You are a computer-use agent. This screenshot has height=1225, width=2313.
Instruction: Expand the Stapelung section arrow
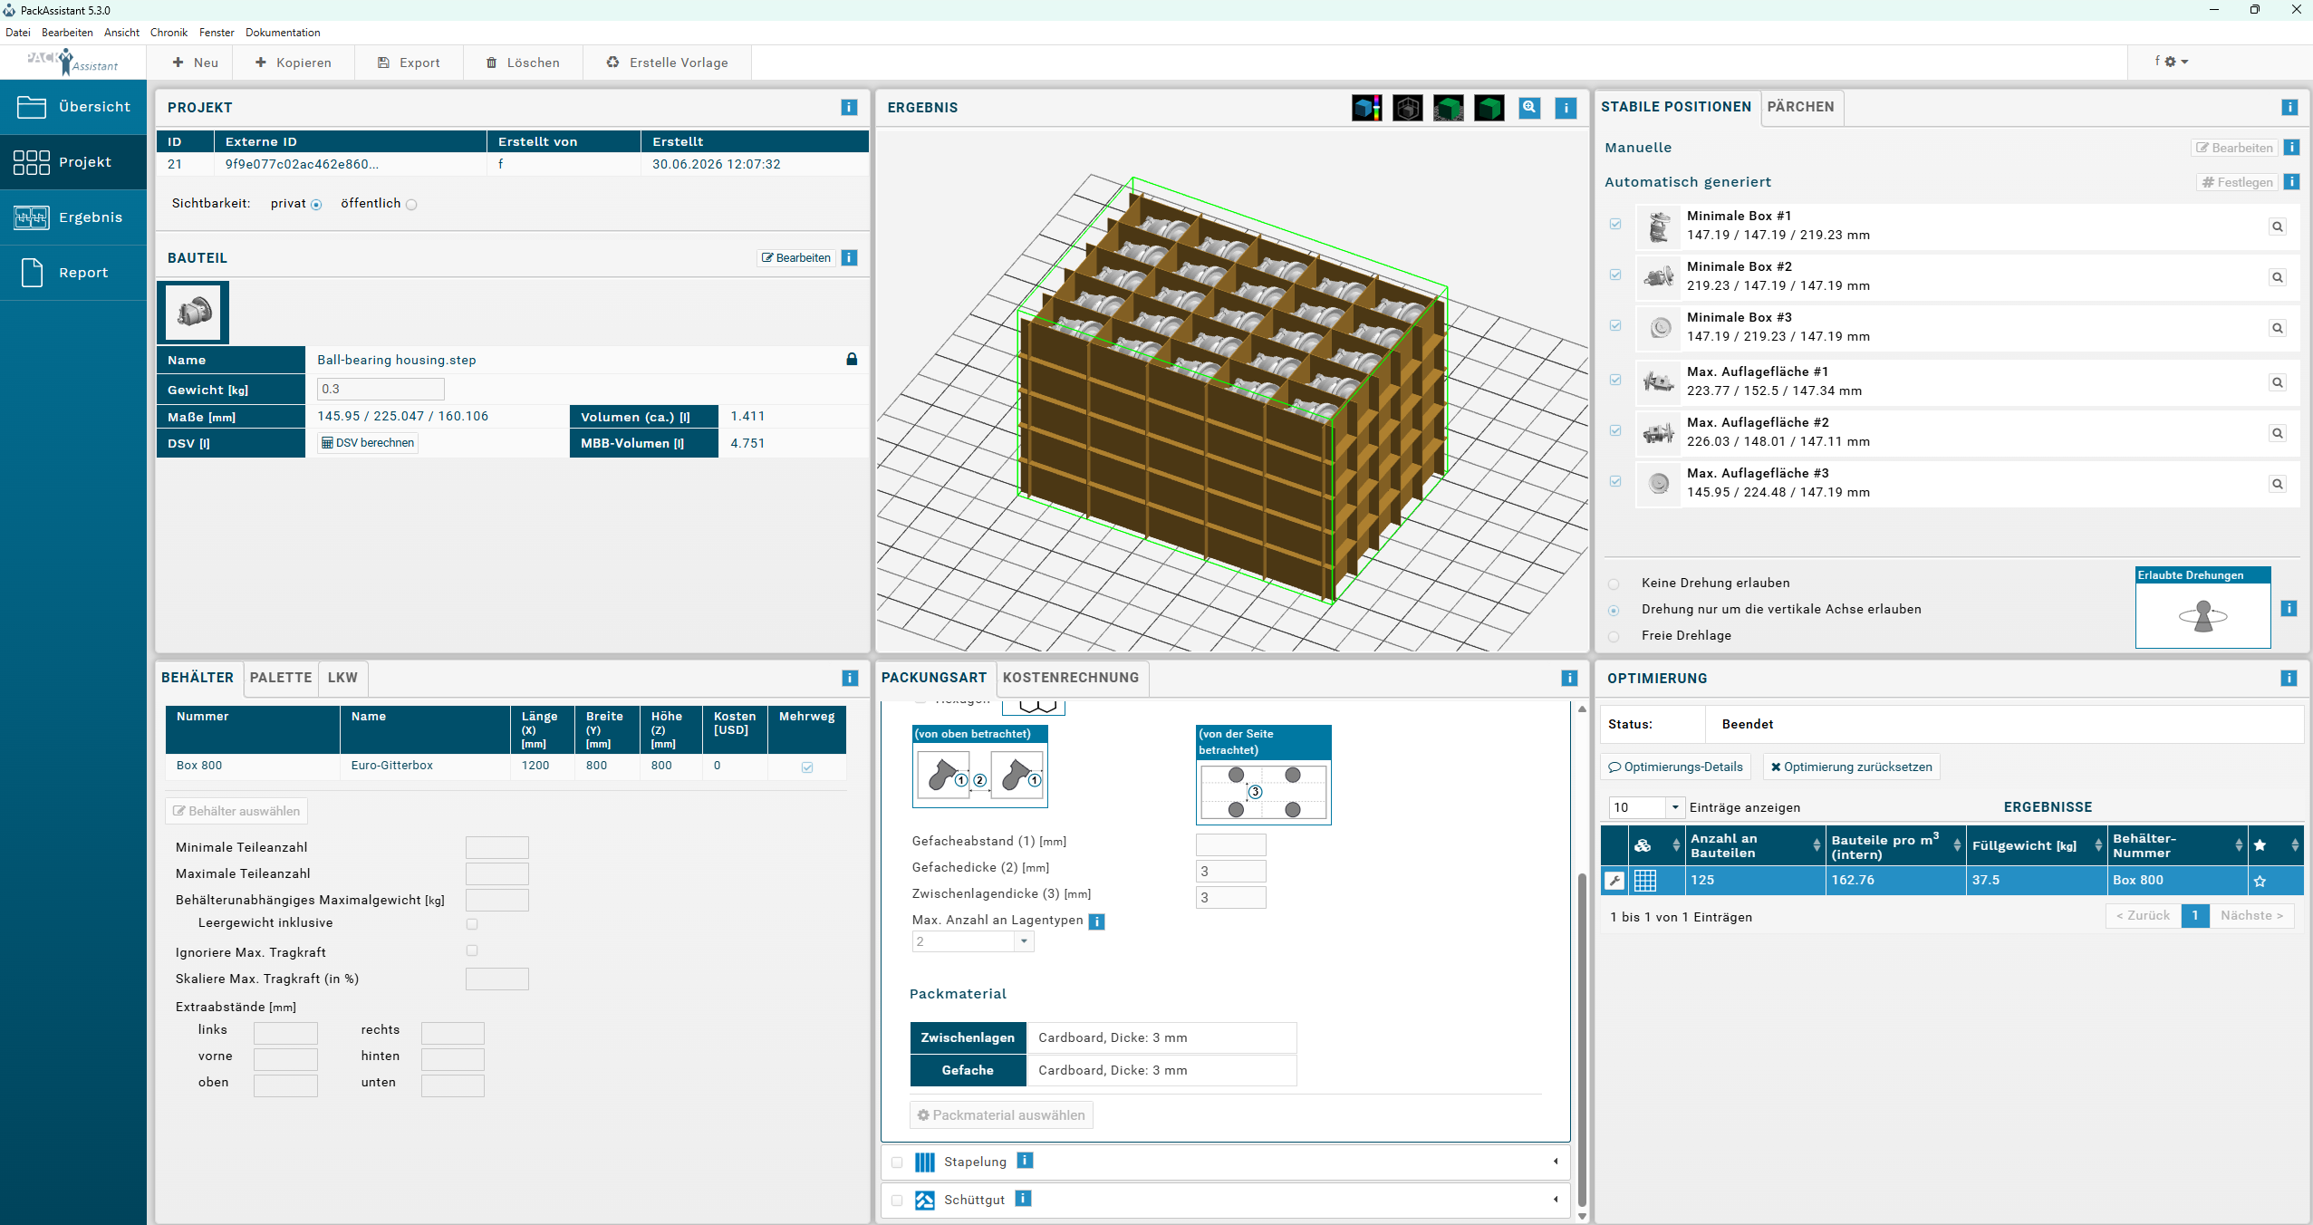tap(1556, 1161)
